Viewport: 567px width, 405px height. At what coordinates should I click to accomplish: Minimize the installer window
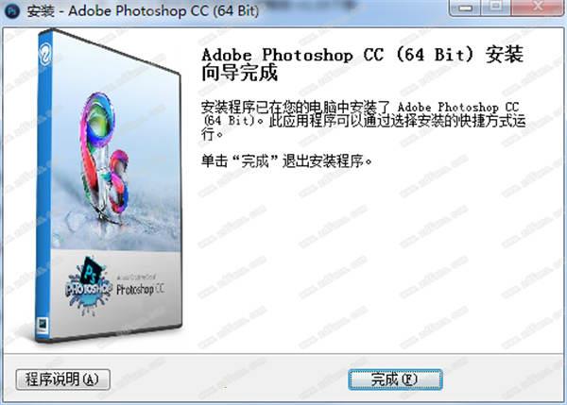tap(465, 7)
